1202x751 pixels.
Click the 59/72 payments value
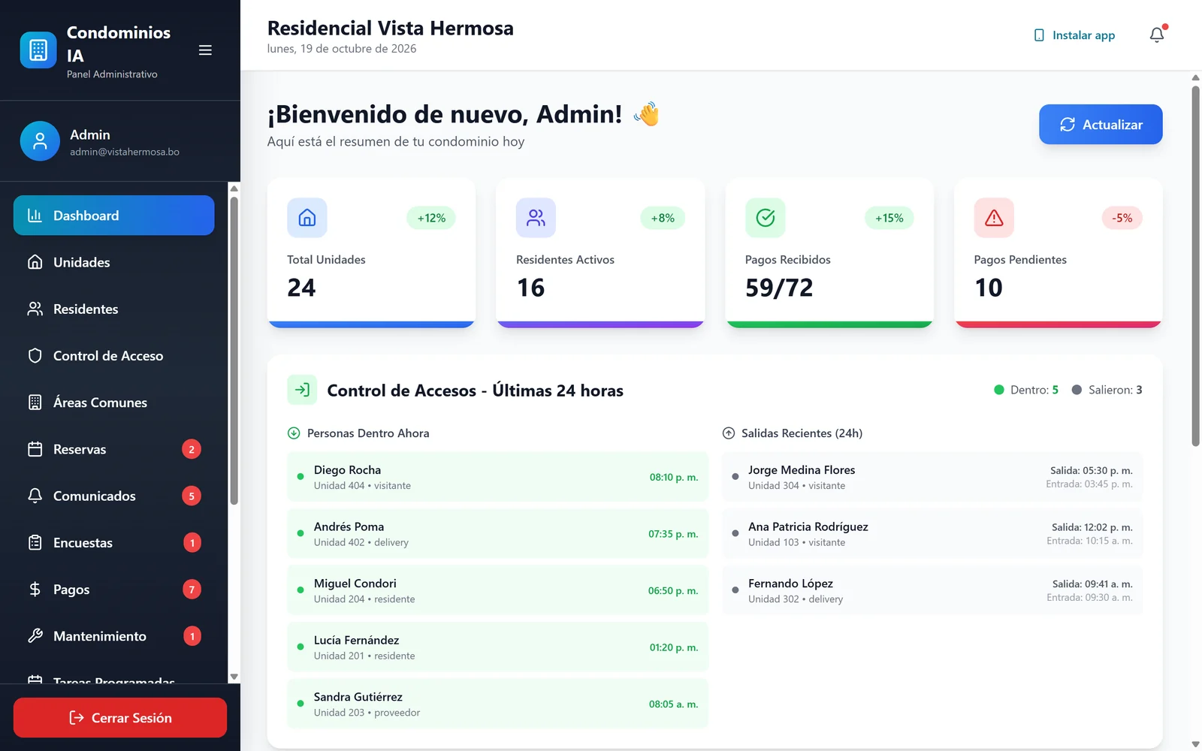pyautogui.click(x=779, y=288)
